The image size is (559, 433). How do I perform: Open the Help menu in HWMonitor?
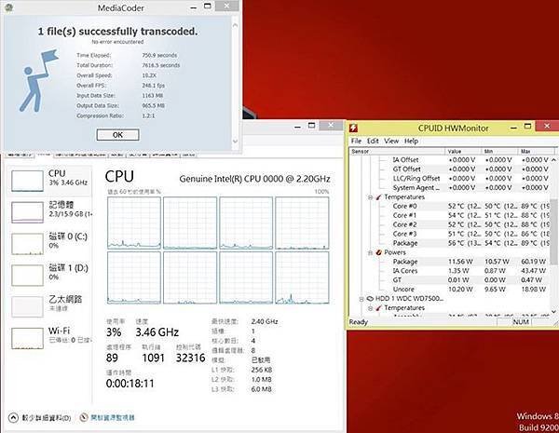point(411,142)
